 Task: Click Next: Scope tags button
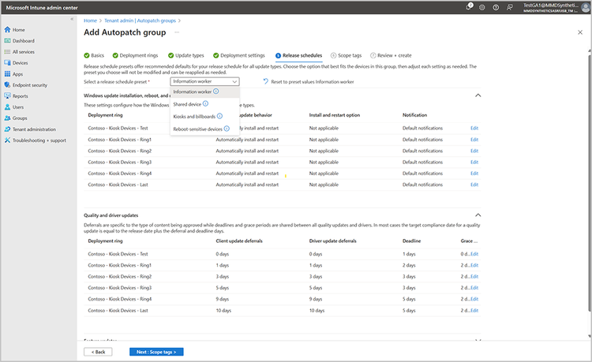pyautogui.click(x=156, y=352)
